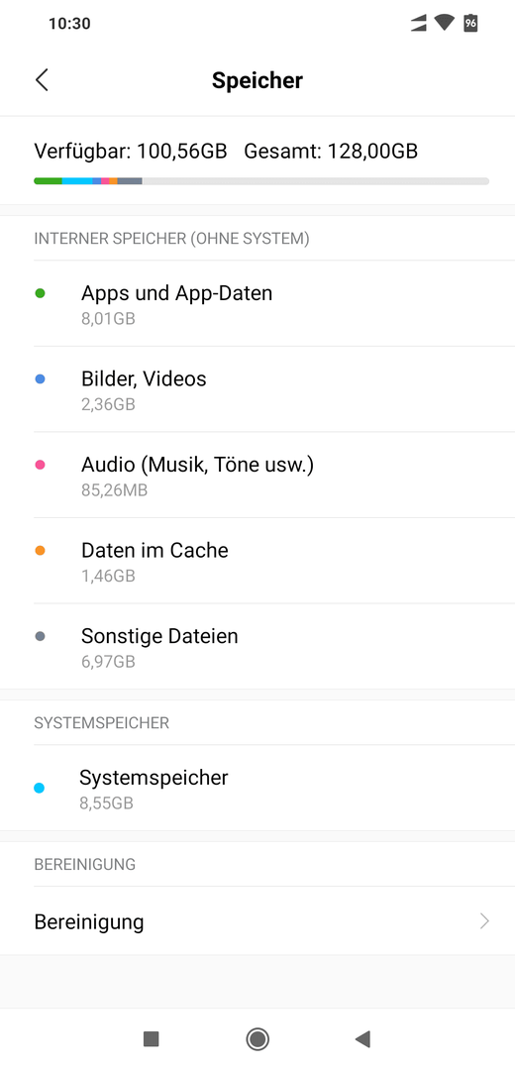This screenshot has height=1070, width=515.
Task: Select Daten im Cache entry
Action: tap(257, 561)
